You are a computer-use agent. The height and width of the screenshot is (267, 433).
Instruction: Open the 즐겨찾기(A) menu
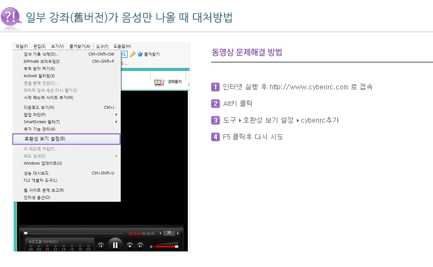(x=80, y=46)
